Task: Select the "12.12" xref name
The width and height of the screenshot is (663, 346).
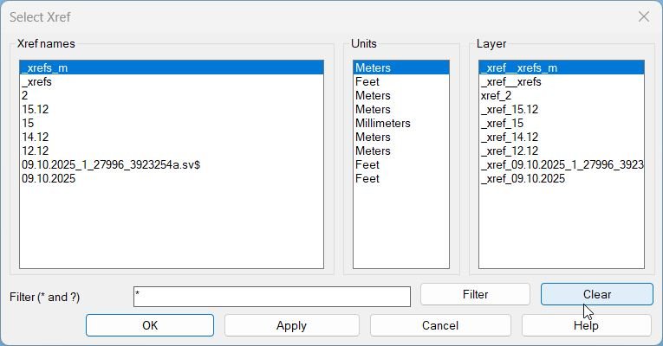Action: [35, 151]
